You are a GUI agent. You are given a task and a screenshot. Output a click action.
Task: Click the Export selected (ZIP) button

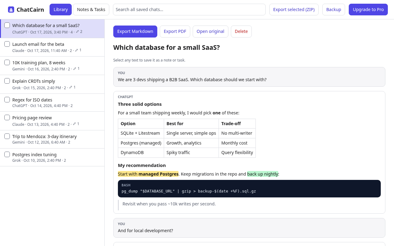pos(294,10)
